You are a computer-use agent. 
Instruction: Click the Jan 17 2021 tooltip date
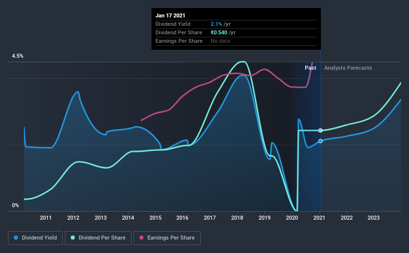click(x=170, y=15)
